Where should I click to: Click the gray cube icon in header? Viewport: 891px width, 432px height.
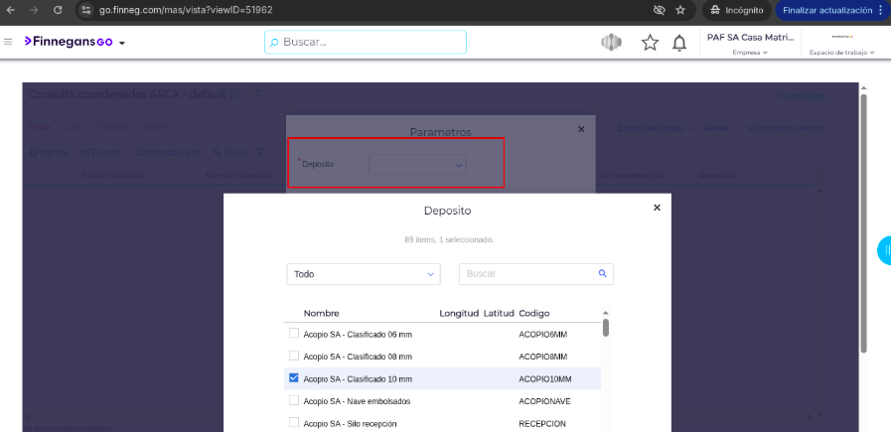pyautogui.click(x=611, y=43)
